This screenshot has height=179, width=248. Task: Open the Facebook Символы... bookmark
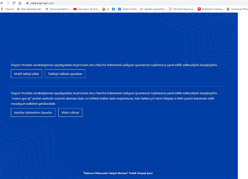tap(211, 9)
